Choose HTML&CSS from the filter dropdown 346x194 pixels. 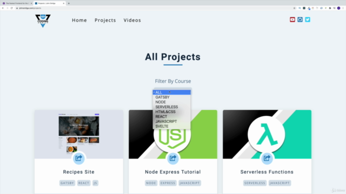pyautogui.click(x=172, y=112)
